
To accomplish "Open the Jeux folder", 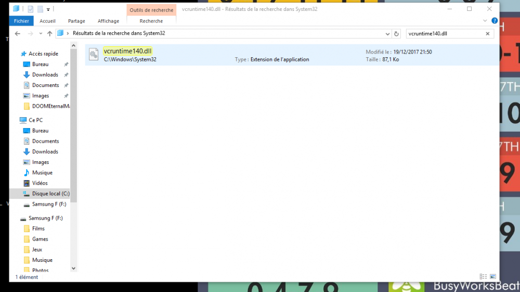I will click(37, 249).
